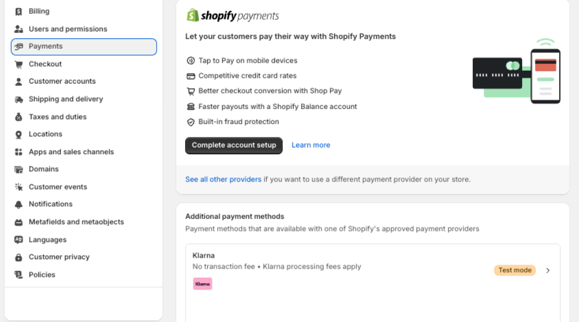Viewport: 579px width, 322px height.
Task: Click the pink Klarna logo badge
Action: pos(202,284)
